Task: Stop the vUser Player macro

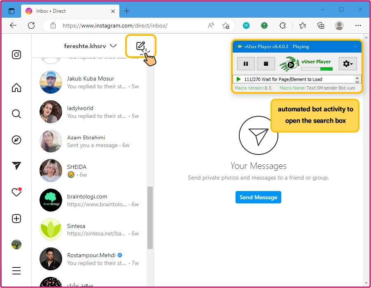Action: click(266, 64)
